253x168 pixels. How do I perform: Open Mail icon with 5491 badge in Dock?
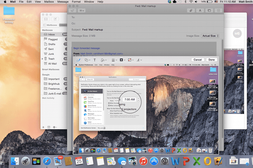point(58,161)
